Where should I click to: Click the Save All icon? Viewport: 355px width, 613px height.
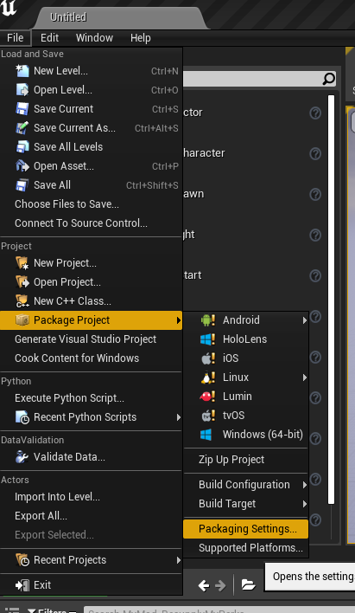tap(22, 185)
